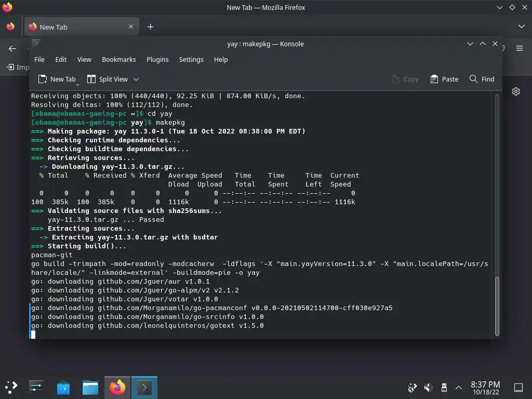The height and width of the screenshot is (399, 532).
Task: Close the Firefox New Tab tab
Action: [130, 26]
